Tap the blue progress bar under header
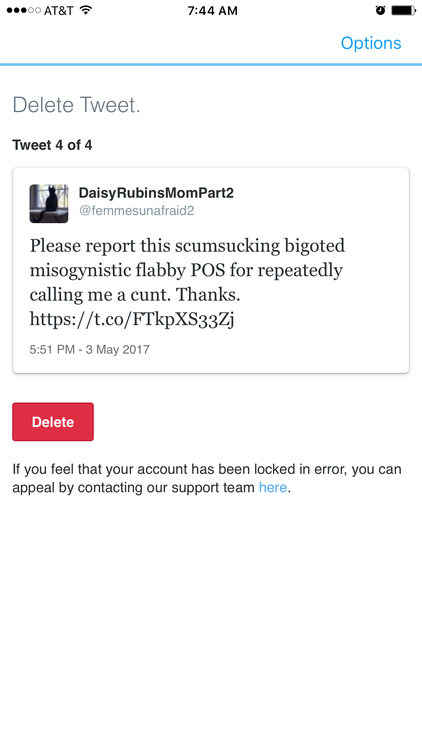 211,65
